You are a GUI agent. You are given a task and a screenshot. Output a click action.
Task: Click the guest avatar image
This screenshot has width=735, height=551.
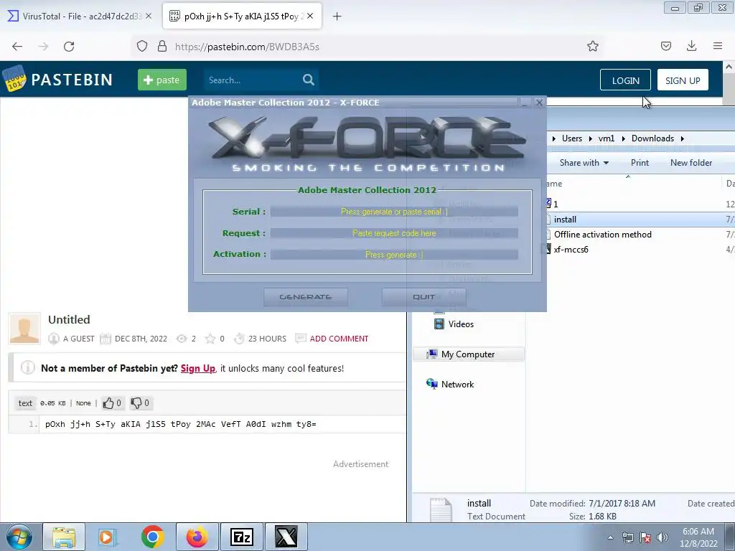(x=24, y=329)
